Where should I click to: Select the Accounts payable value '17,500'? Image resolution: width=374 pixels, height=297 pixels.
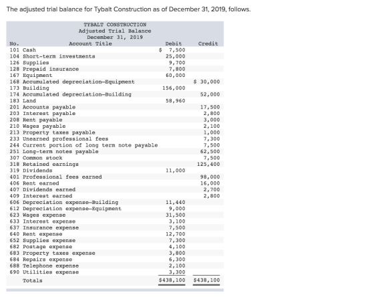pyautogui.click(x=210, y=107)
